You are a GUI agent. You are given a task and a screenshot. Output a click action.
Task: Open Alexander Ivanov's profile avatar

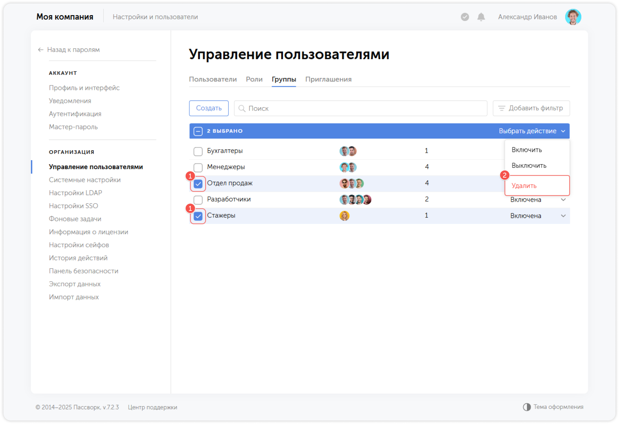573,17
